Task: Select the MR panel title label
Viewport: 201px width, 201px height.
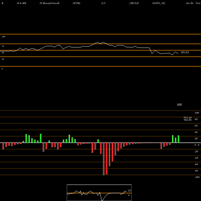Action: (179, 105)
